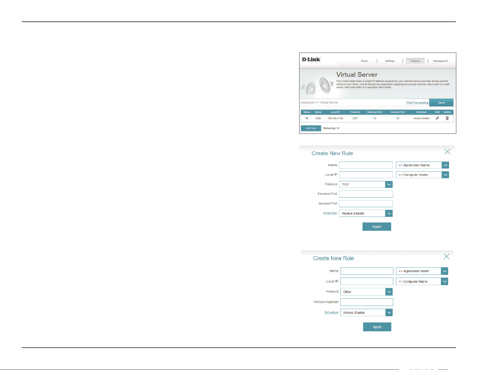The width and height of the screenshot is (478, 370).
Task: Expand the Protocol dropdown showing TCP
Action: point(366,184)
